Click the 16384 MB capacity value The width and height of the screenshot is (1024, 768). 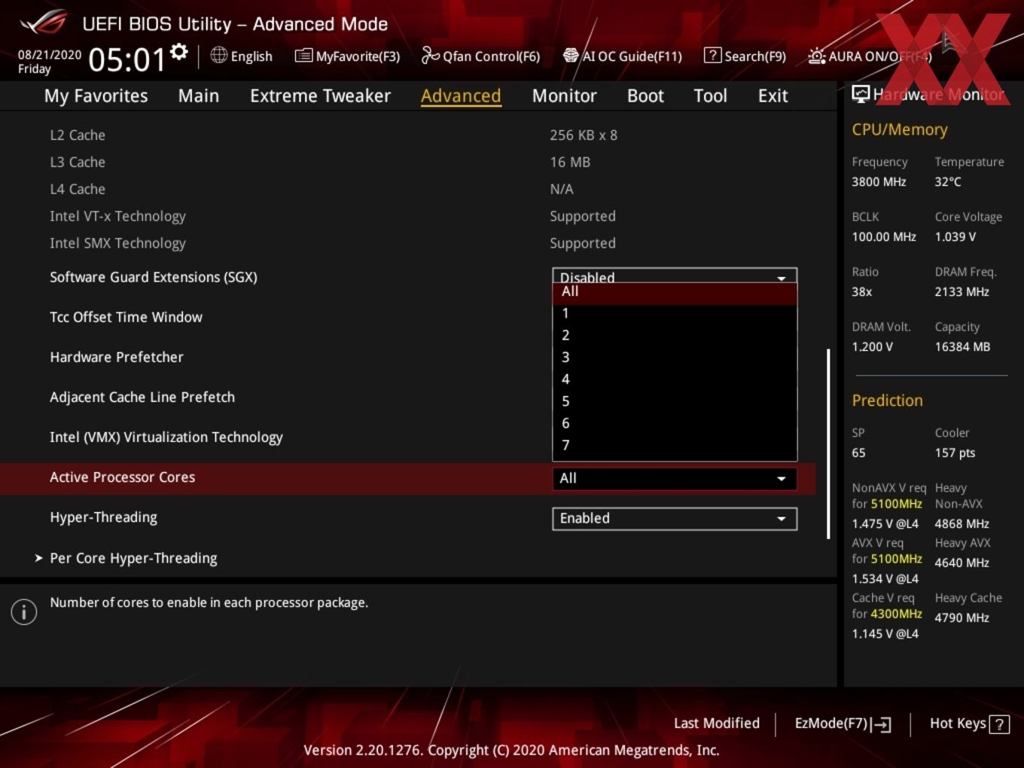click(962, 346)
